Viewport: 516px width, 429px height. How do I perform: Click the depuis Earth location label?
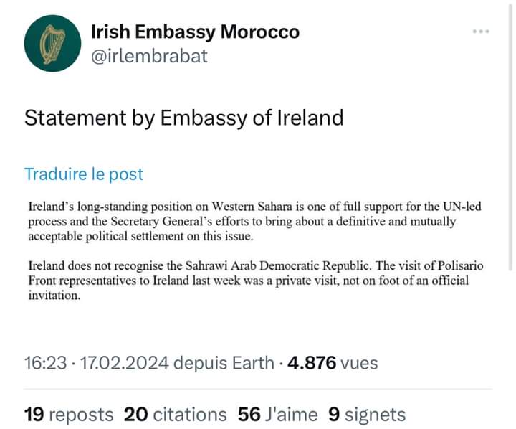tap(224, 363)
